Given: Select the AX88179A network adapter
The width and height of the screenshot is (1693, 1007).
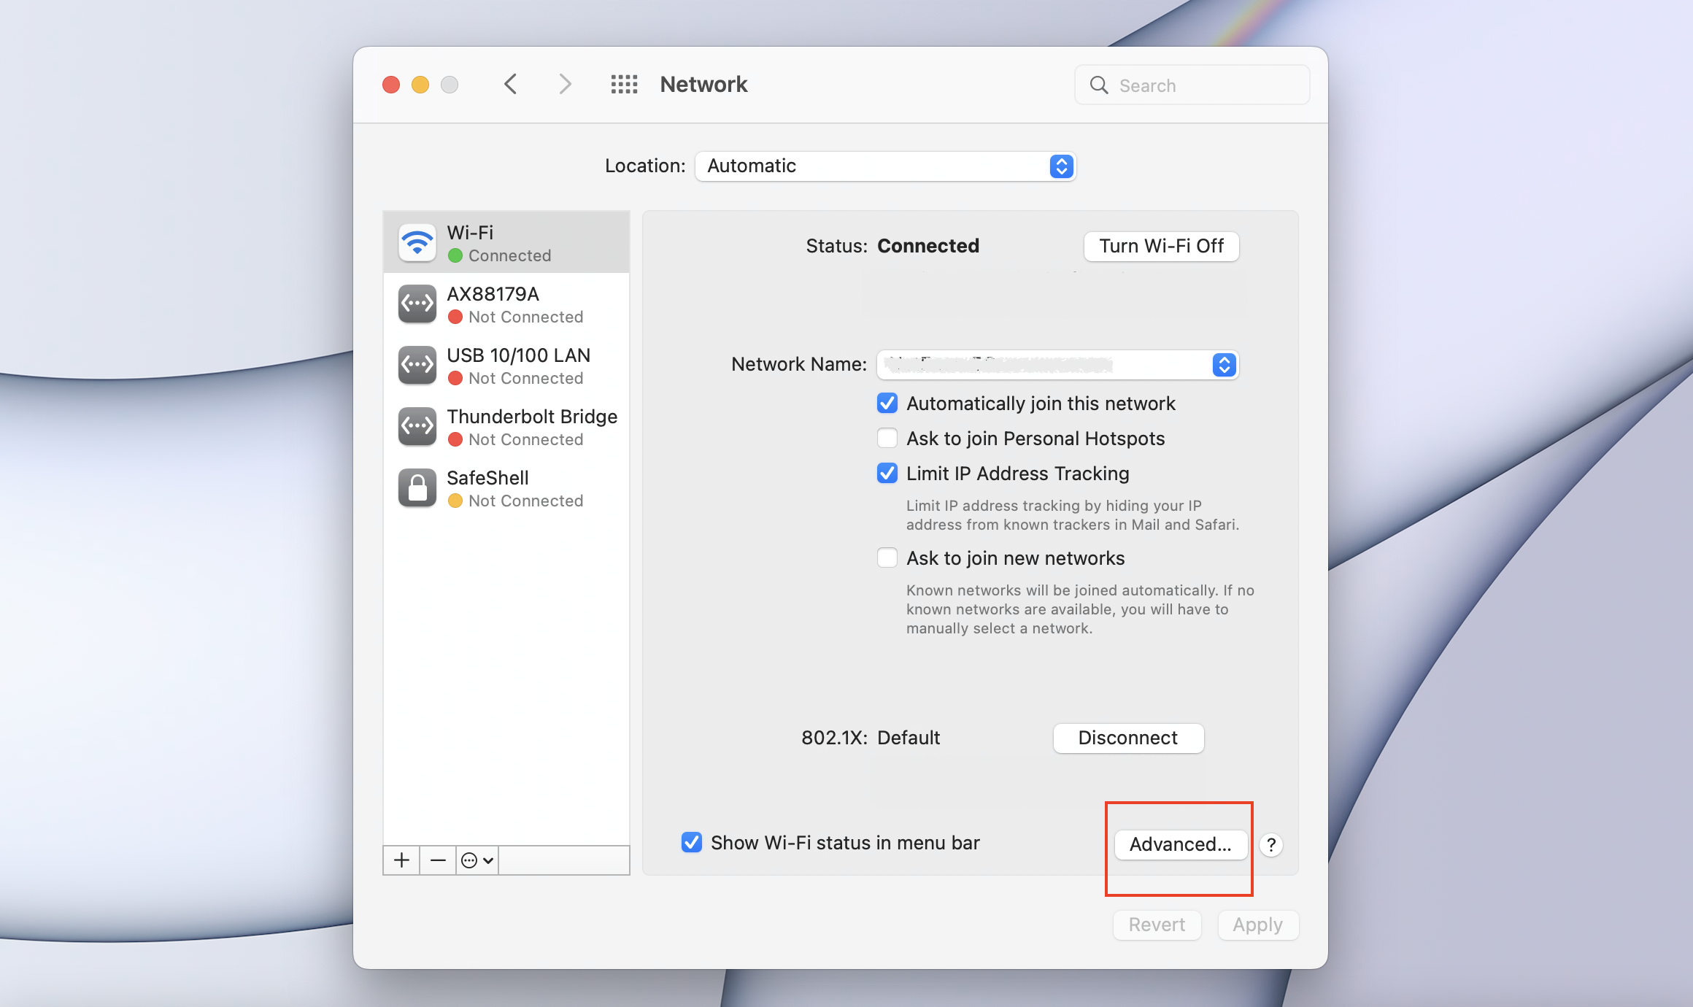Looking at the screenshot, I should coord(506,304).
